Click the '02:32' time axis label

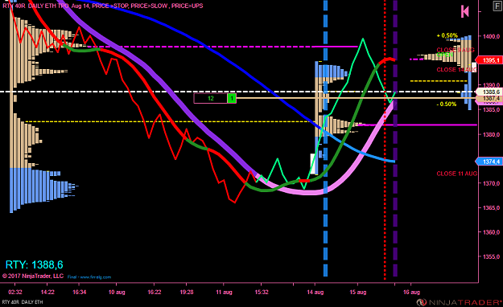click(x=15, y=293)
